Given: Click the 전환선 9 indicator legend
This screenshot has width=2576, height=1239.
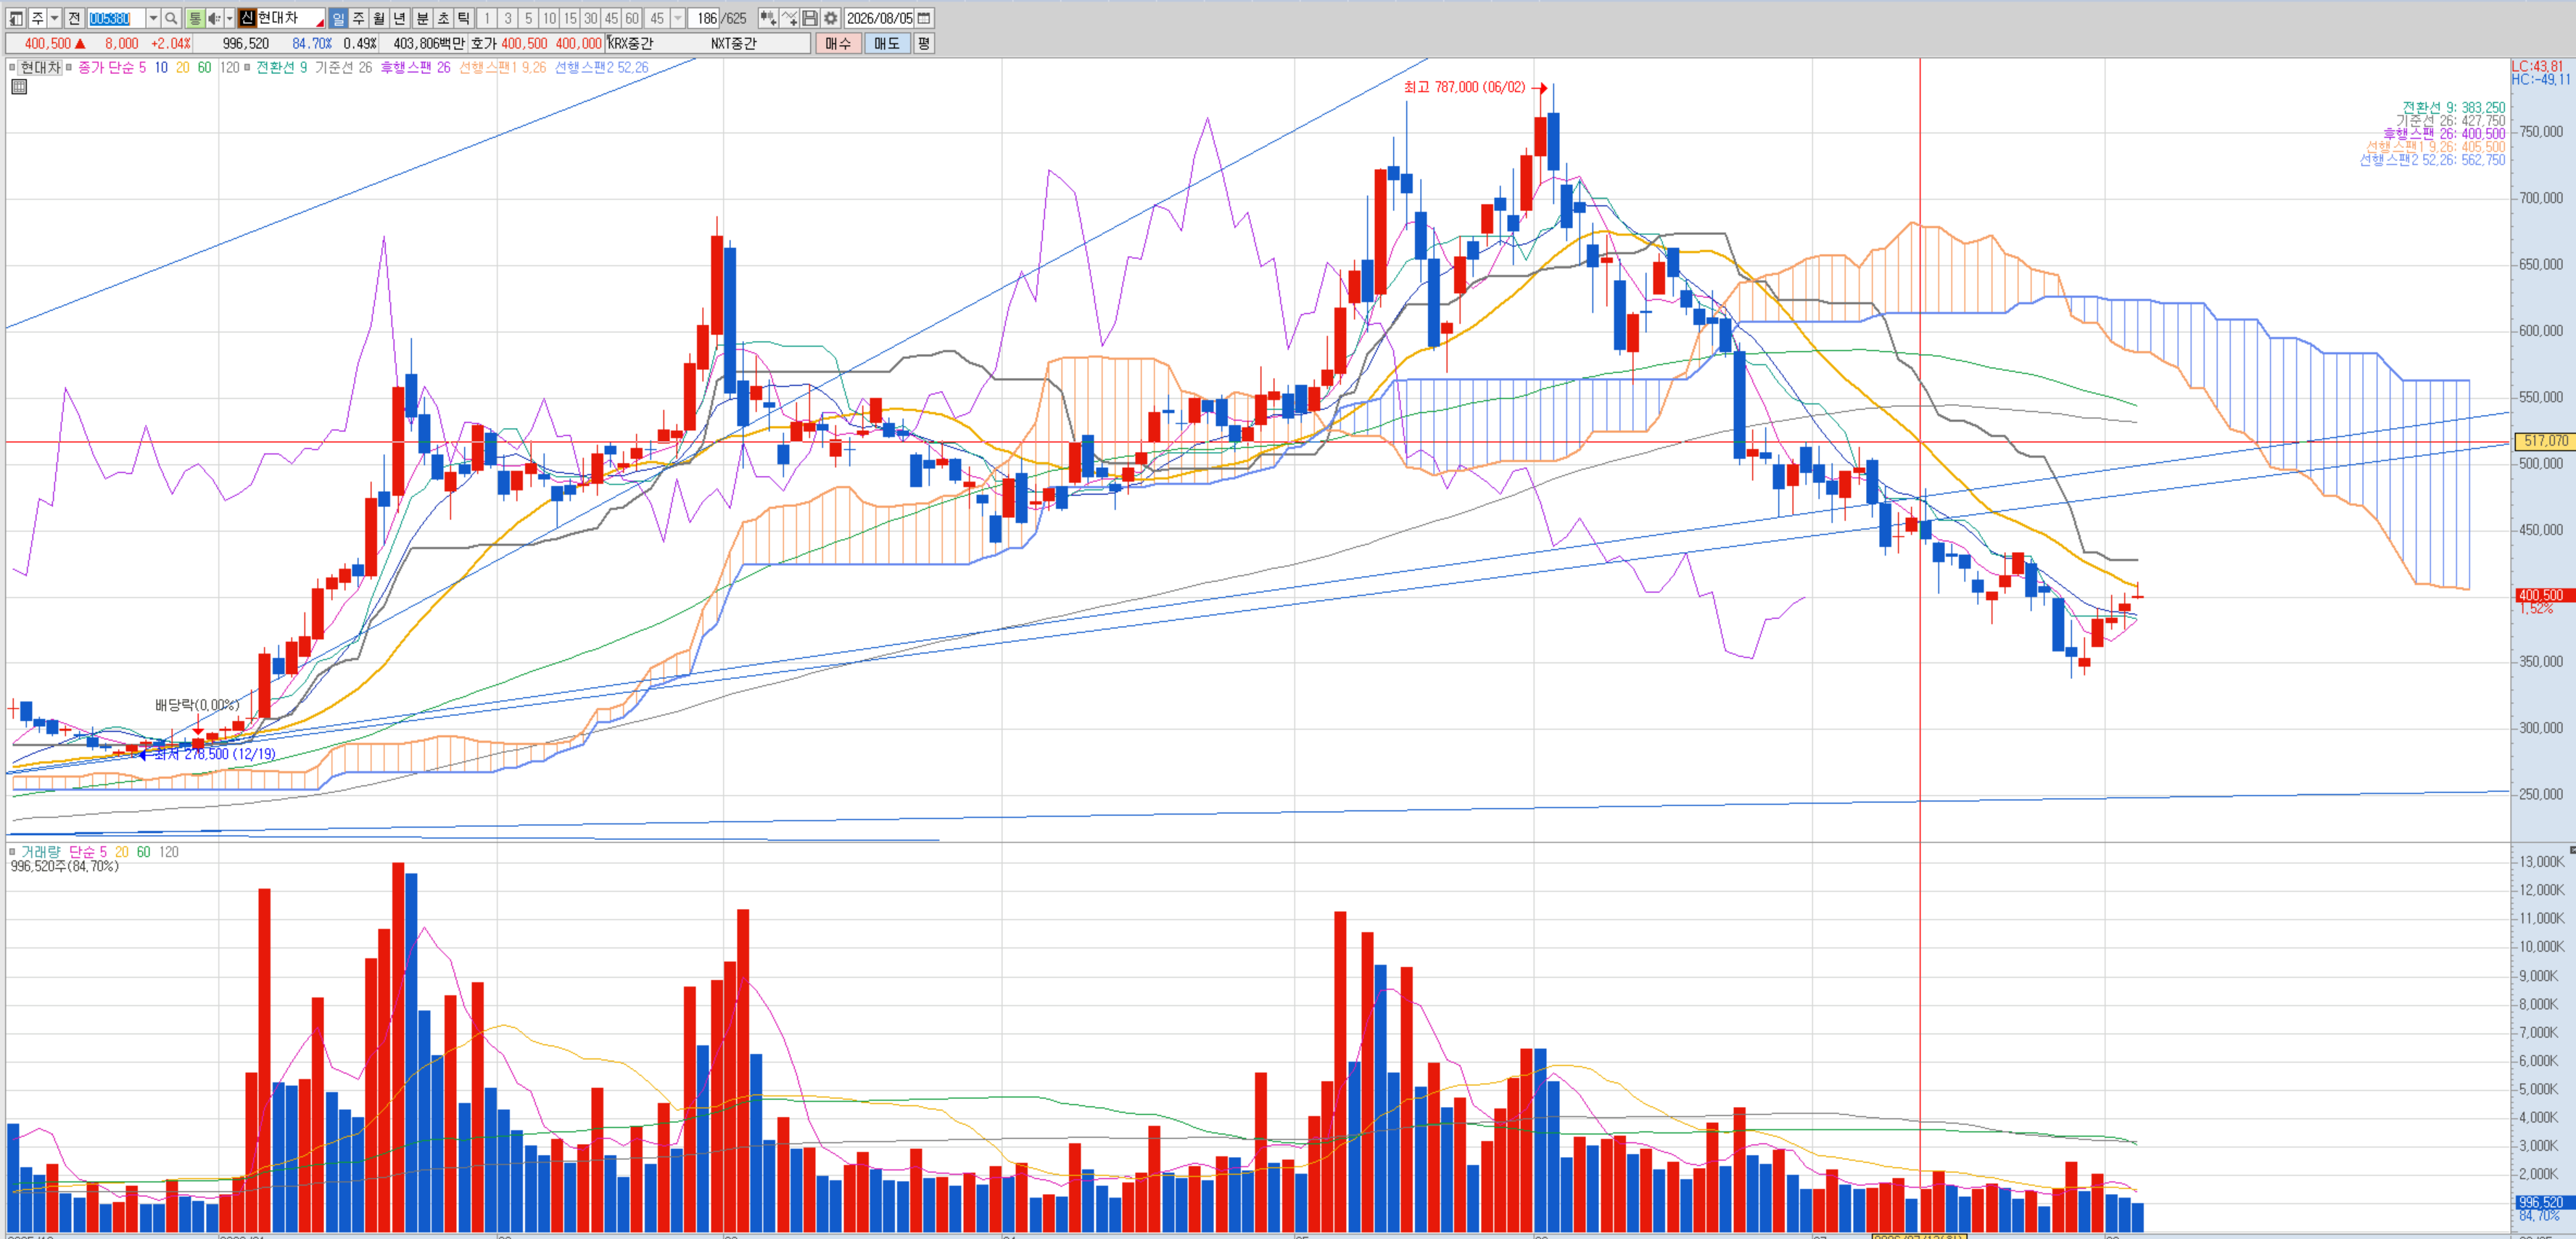Looking at the screenshot, I should coord(281,67).
